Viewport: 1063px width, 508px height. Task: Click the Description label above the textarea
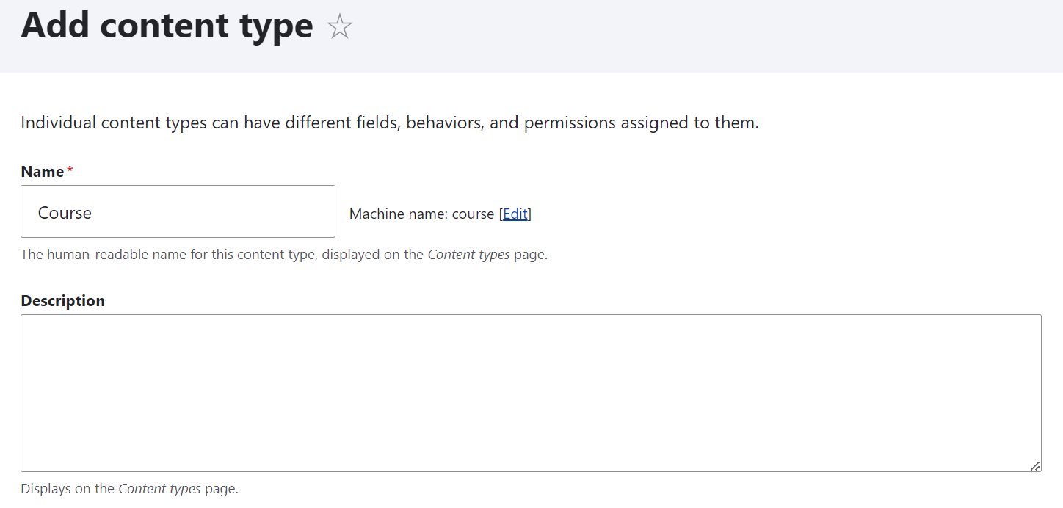pyautogui.click(x=62, y=300)
